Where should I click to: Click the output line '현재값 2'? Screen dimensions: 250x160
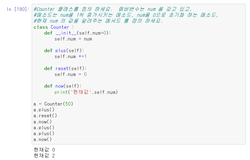coord(44,156)
